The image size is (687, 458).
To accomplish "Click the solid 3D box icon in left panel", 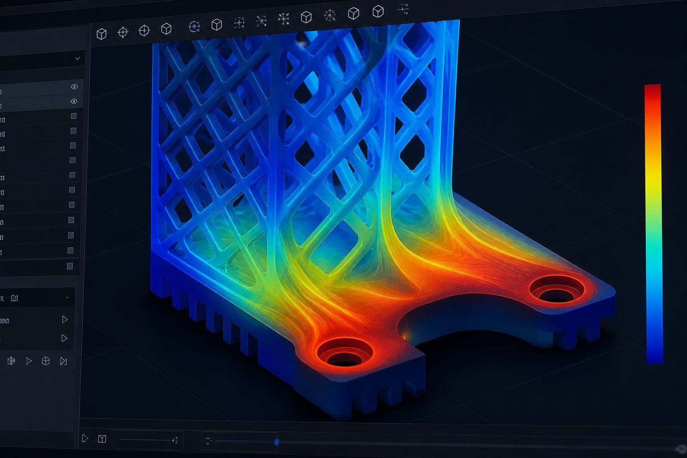I will click(x=11, y=361).
